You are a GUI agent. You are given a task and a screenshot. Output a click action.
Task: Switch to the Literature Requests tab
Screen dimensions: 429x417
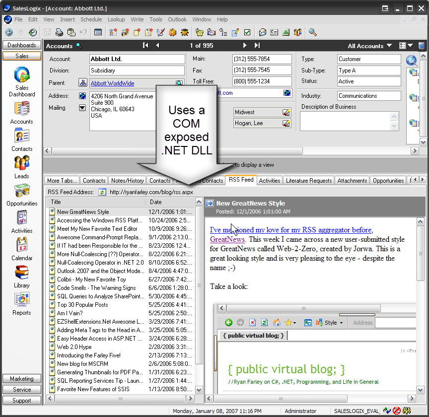tap(309, 181)
